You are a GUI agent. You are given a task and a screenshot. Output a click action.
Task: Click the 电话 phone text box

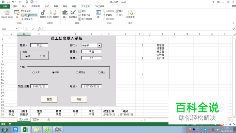(91, 87)
